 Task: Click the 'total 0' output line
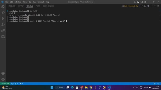coord(12,13)
